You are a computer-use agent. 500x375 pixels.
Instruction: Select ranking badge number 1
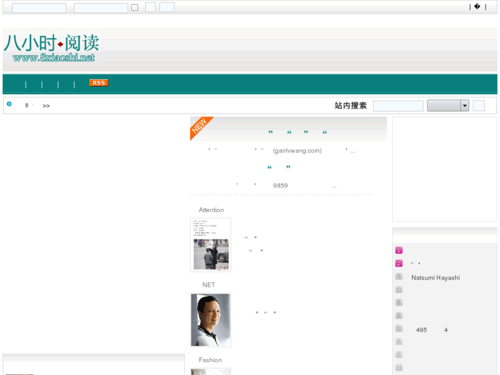pyautogui.click(x=399, y=250)
